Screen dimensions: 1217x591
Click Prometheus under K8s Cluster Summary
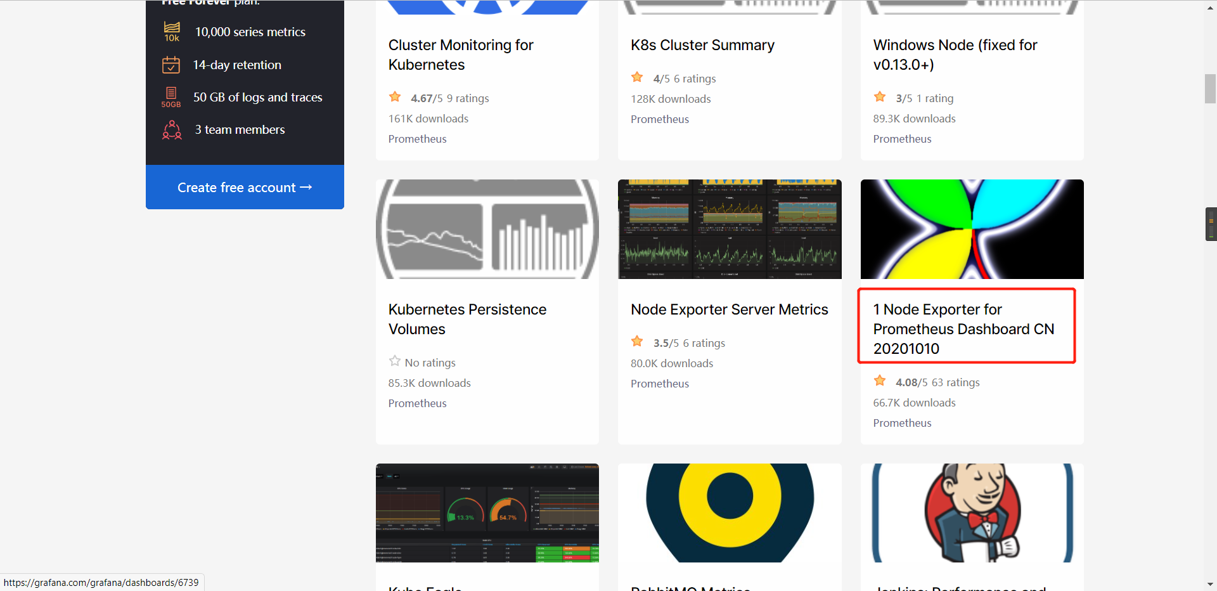pos(660,119)
